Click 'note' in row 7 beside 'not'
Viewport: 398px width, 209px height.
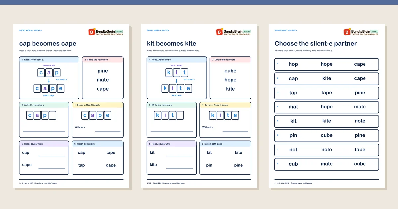[x=327, y=150]
